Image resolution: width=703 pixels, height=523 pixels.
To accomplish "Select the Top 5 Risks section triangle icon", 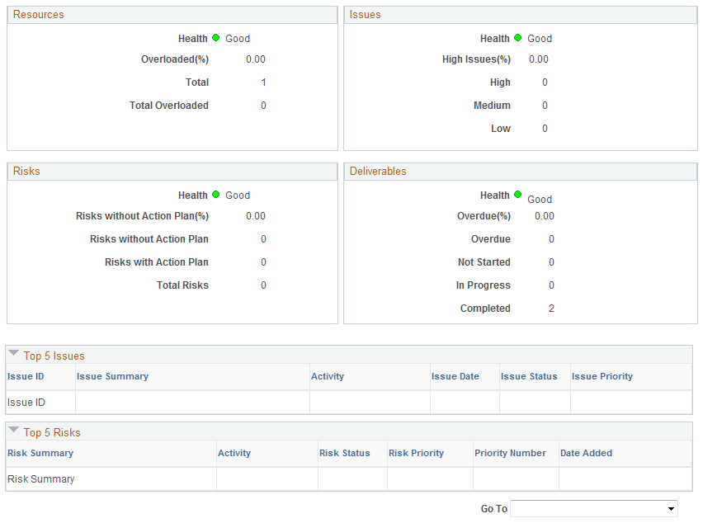I will tap(13, 430).
